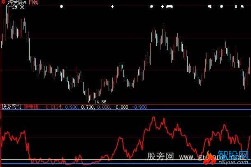Click the 0.700 indicator value

(x=87, y=107)
